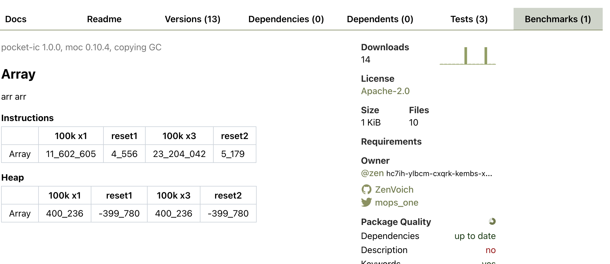Image resolution: width=610 pixels, height=264 pixels.
Task: Switch to the Readme tab
Action: (x=104, y=19)
